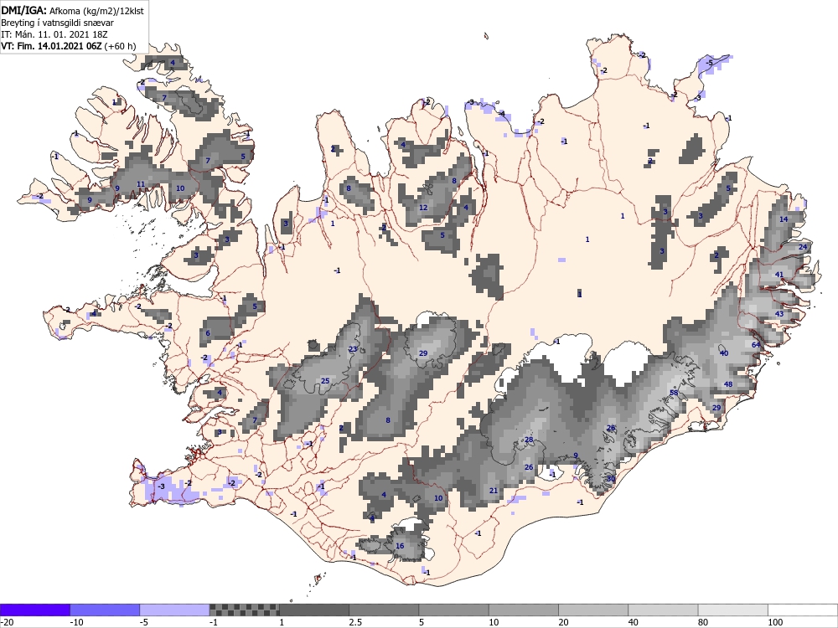Click the "DMI/IGA: Afkoma (kg/m2)/12klst" header line

click(72, 10)
